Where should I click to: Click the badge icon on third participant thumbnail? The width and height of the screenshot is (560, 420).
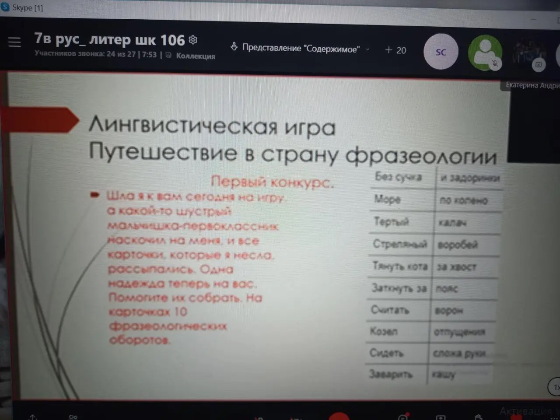point(539,65)
